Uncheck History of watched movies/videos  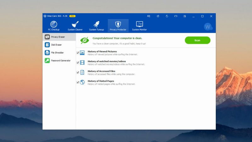coord(78,62)
